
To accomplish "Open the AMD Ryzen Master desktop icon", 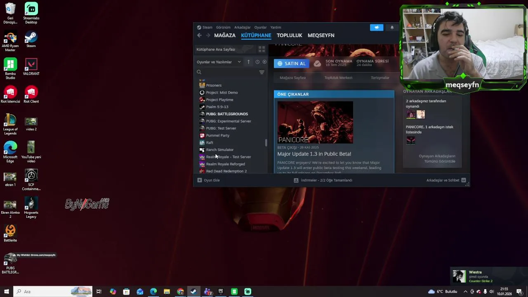I will tap(10, 41).
